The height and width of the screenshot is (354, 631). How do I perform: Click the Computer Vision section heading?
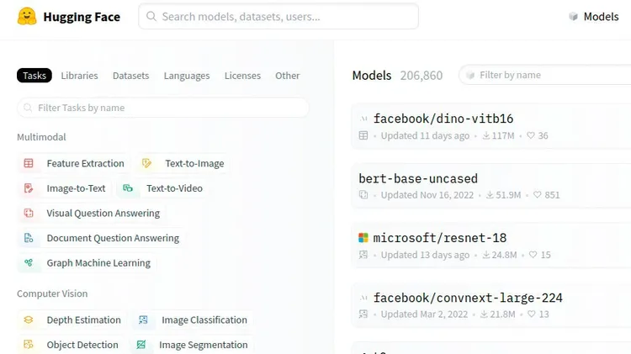52,293
